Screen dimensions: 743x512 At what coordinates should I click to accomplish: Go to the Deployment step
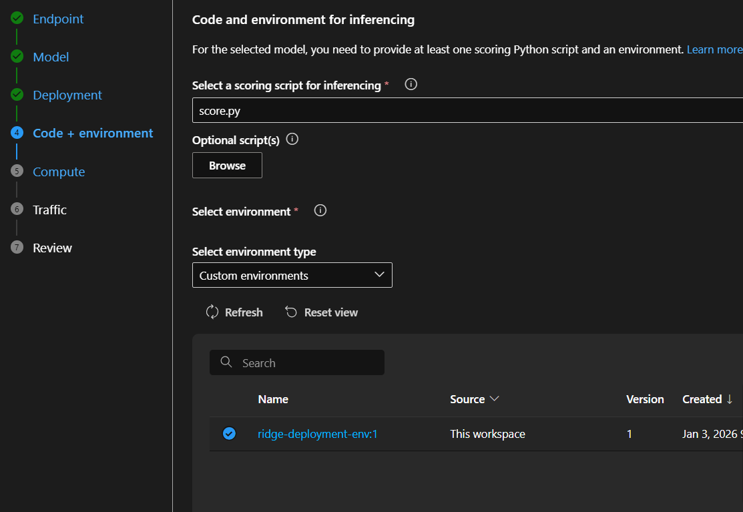(67, 95)
